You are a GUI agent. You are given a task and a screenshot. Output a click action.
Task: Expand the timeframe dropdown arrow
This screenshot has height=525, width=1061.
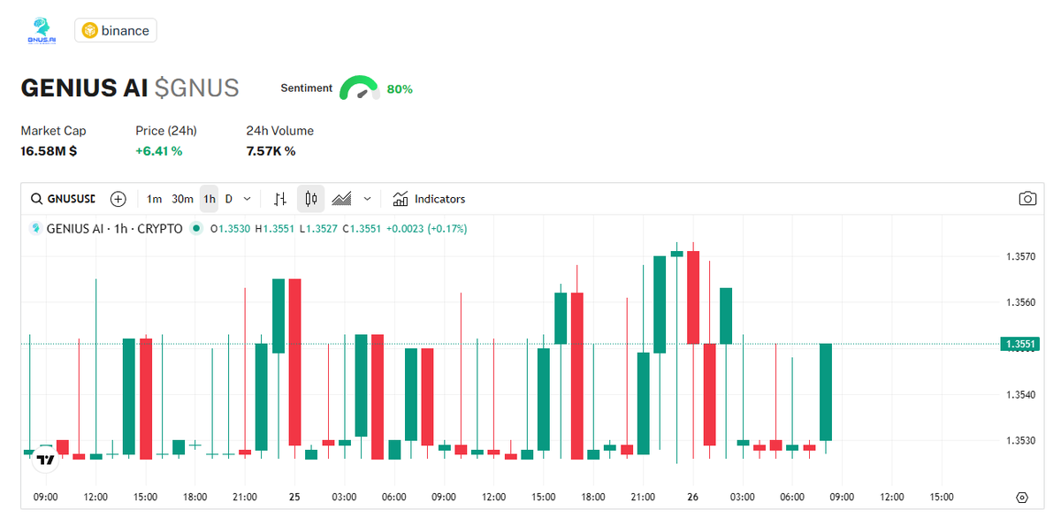pyautogui.click(x=247, y=199)
